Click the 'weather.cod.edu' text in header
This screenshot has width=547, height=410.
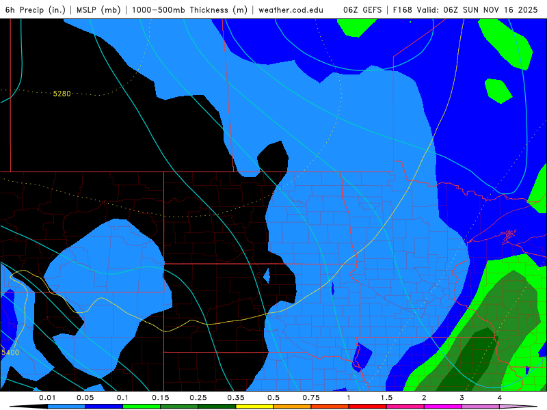(291, 10)
